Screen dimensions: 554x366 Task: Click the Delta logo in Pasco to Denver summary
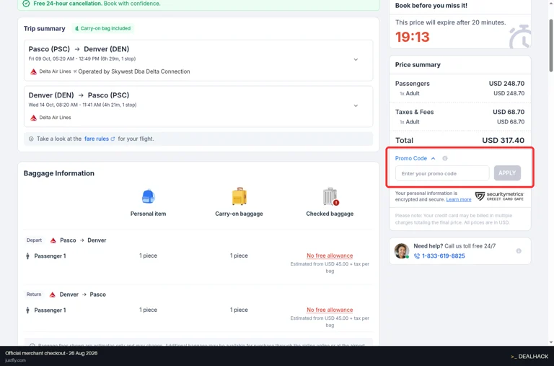coord(33,71)
